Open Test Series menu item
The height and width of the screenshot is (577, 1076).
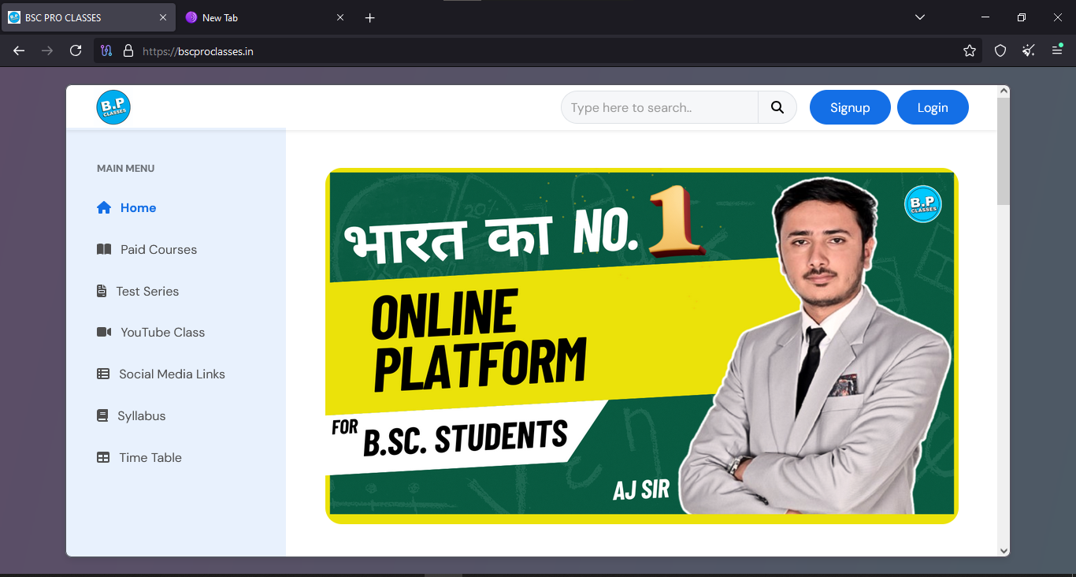(138, 291)
